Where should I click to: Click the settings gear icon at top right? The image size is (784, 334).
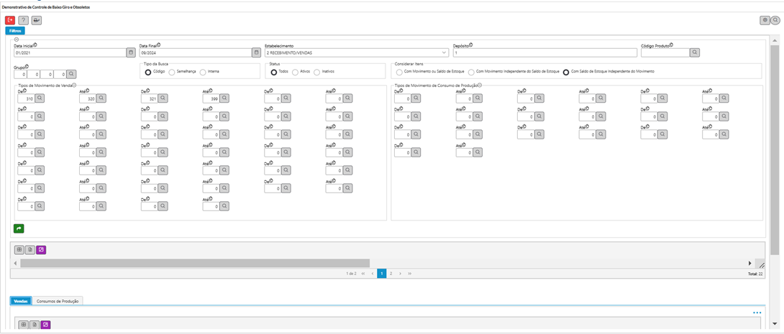(x=765, y=20)
